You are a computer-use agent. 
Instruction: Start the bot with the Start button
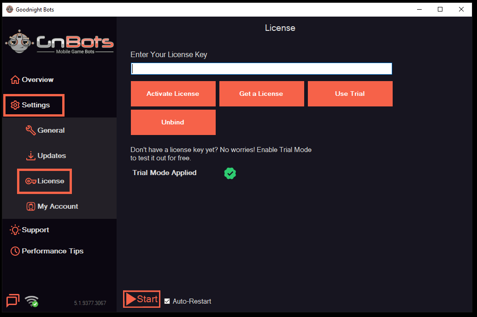coord(142,299)
